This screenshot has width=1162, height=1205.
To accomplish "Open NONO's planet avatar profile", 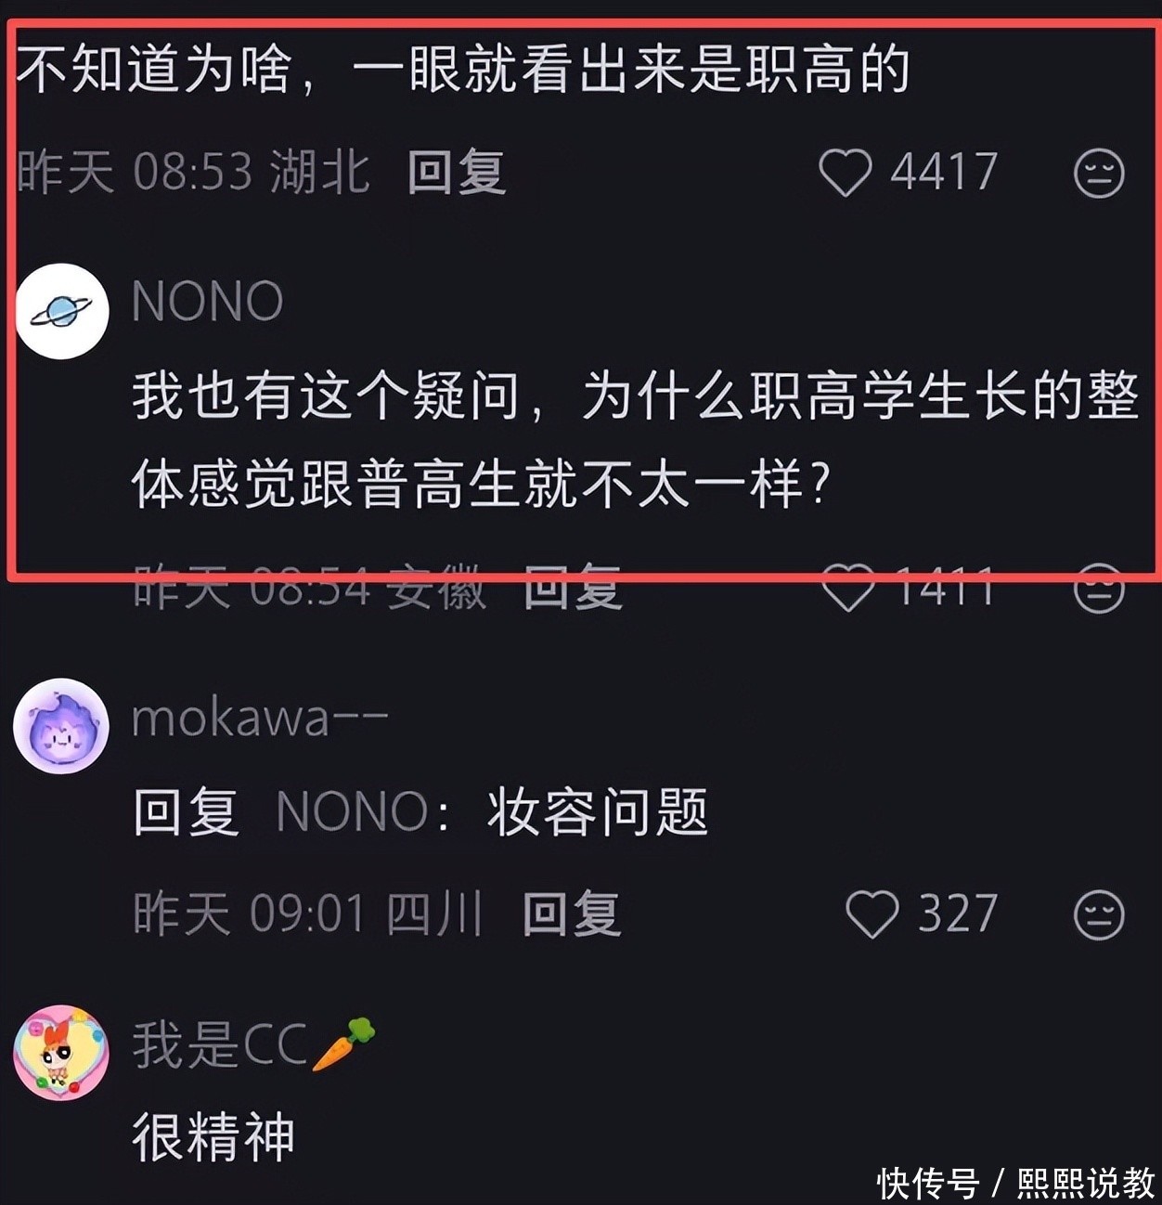I will 61,312.
